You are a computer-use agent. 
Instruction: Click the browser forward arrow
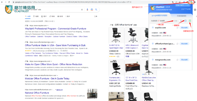point(6,2)
